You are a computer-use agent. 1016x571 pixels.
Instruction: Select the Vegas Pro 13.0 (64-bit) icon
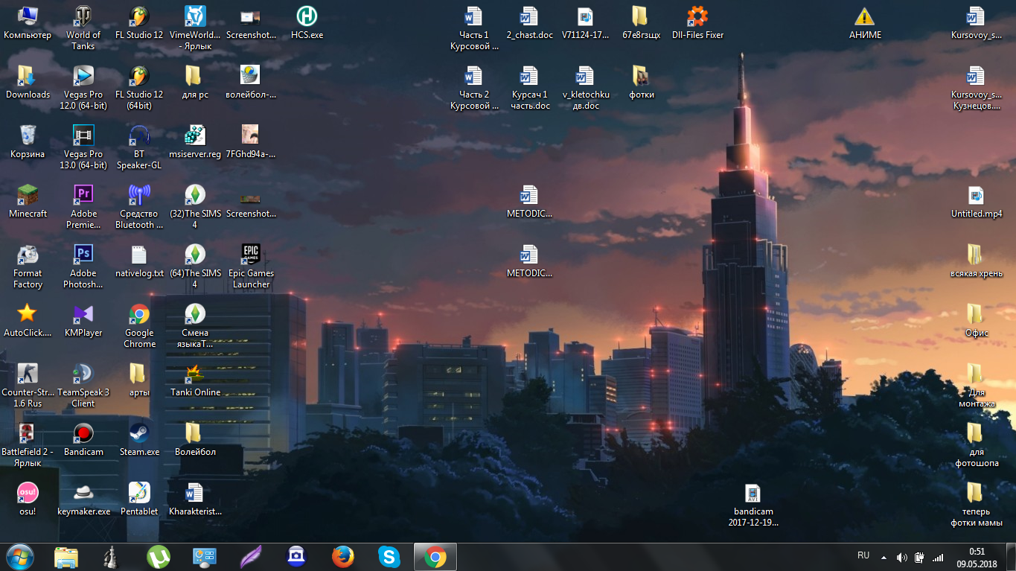click(83, 147)
